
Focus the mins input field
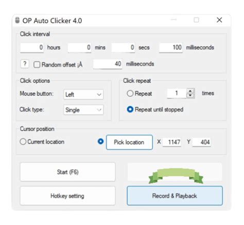pos(79,47)
